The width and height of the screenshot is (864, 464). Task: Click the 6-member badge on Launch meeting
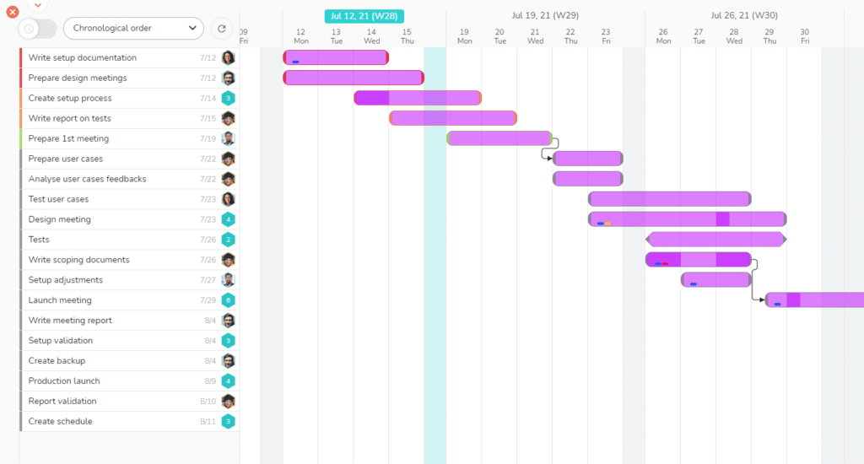pyautogui.click(x=228, y=300)
